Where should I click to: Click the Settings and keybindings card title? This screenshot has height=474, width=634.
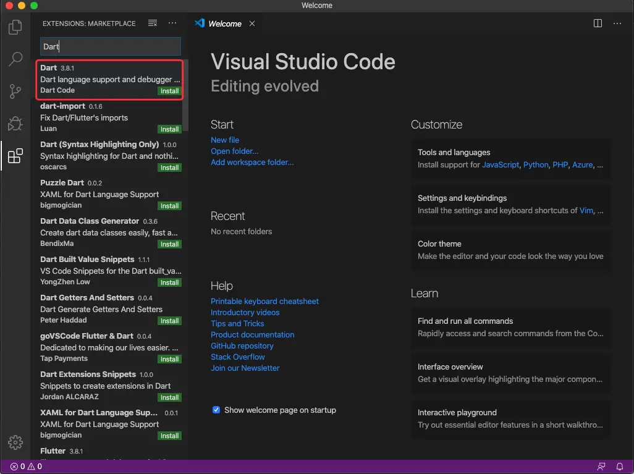462,198
